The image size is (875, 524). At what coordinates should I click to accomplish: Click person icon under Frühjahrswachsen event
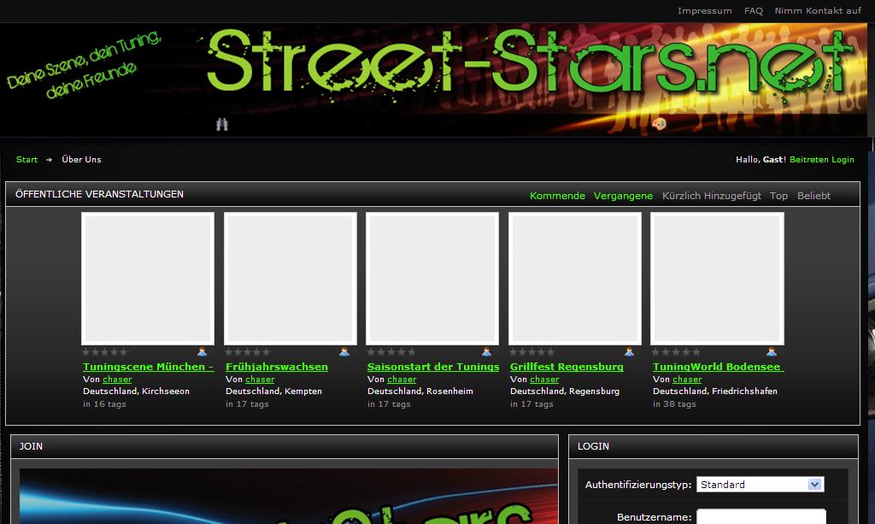coord(344,352)
